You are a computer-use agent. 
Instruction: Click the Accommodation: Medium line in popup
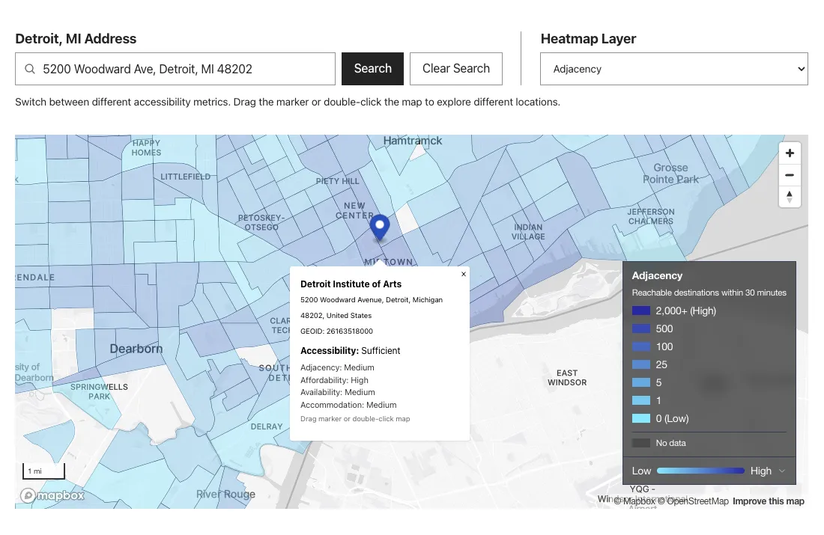(x=348, y=405)
